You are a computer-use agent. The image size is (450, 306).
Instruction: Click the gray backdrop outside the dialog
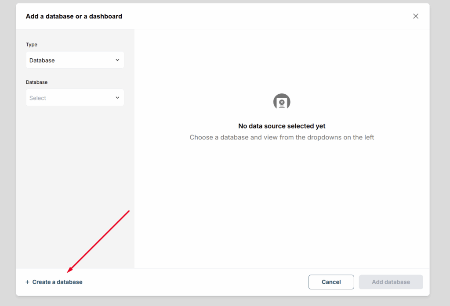[x=439, y=153]
